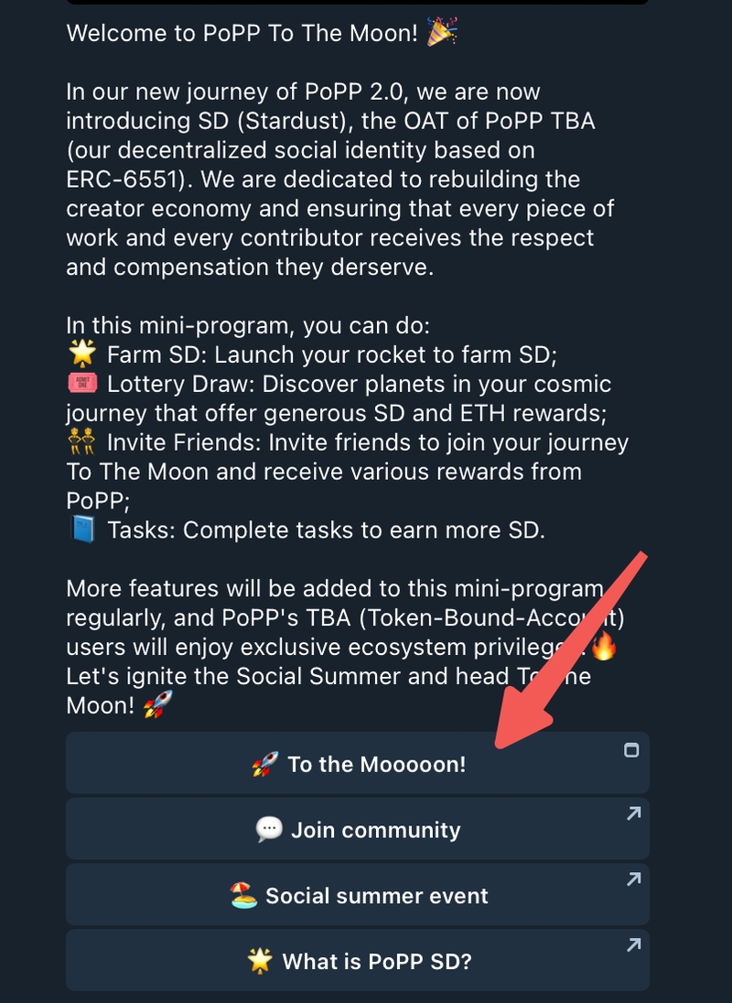
Task: Click the speech bubble emoji on Join community
Action: 268,829
